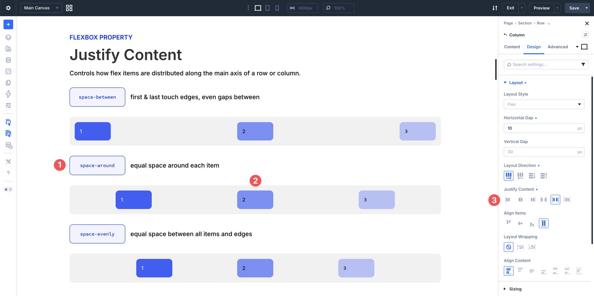Open the copy pages icon
The height and width of the screenshot is (296, 594).
[8, 83]
